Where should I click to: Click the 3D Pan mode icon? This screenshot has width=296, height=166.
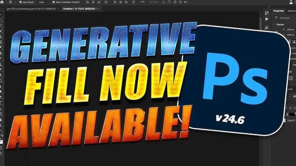(175, 2)
